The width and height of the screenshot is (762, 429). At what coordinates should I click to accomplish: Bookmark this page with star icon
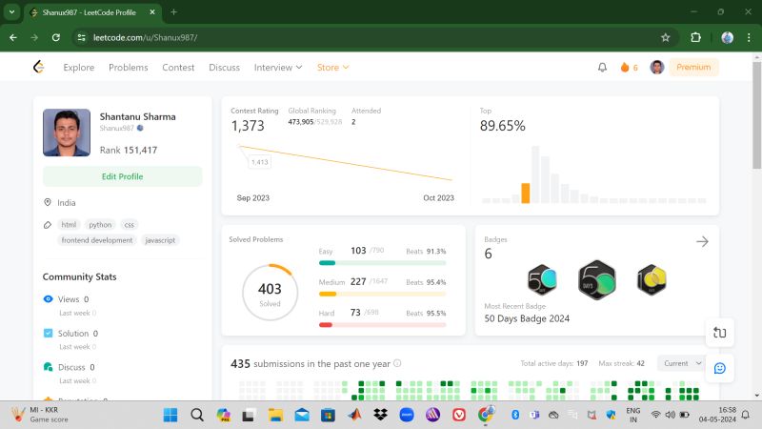pos(665,37)
